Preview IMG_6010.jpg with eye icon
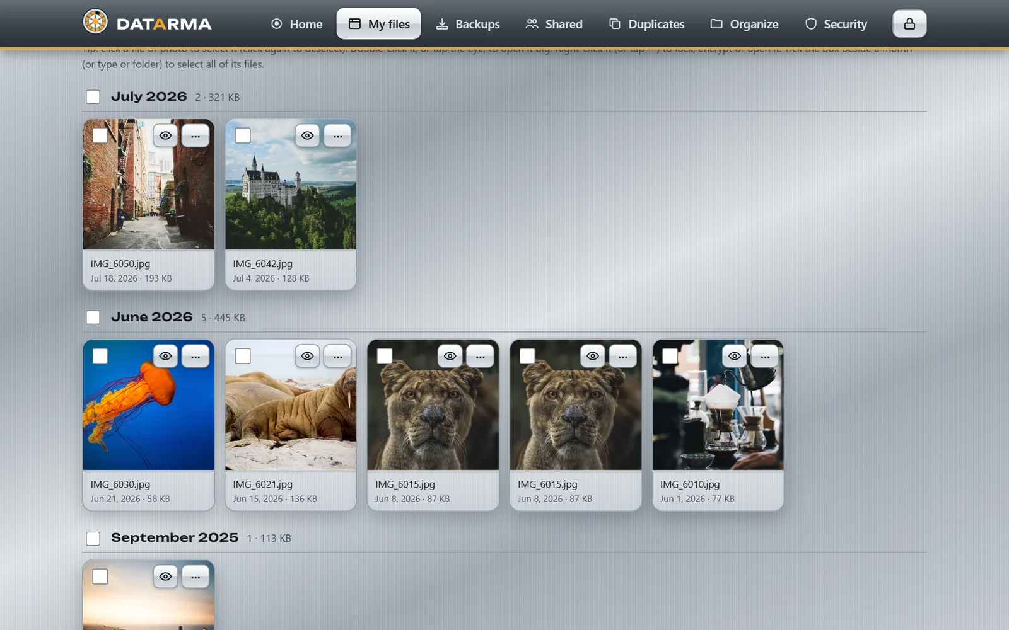 (x=735, y=356)
